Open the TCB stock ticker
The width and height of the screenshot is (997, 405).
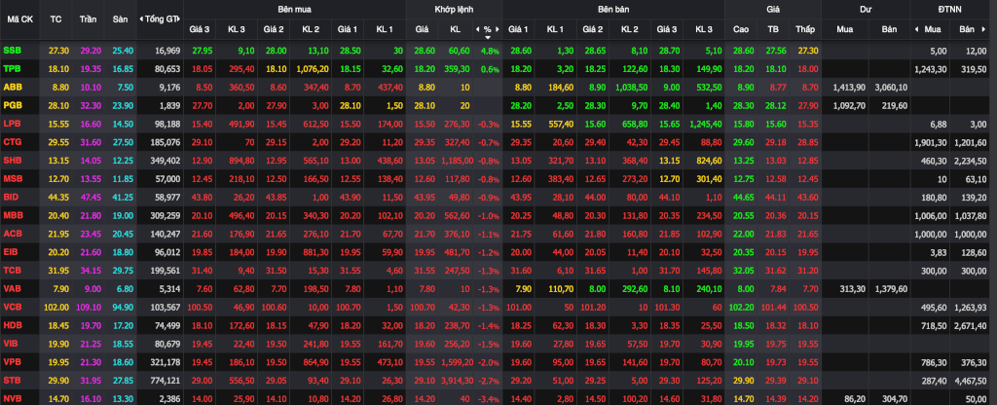pos(12,271)
